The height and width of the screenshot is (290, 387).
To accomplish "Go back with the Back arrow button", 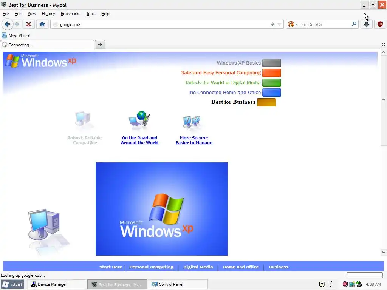I will pos(7,24).
